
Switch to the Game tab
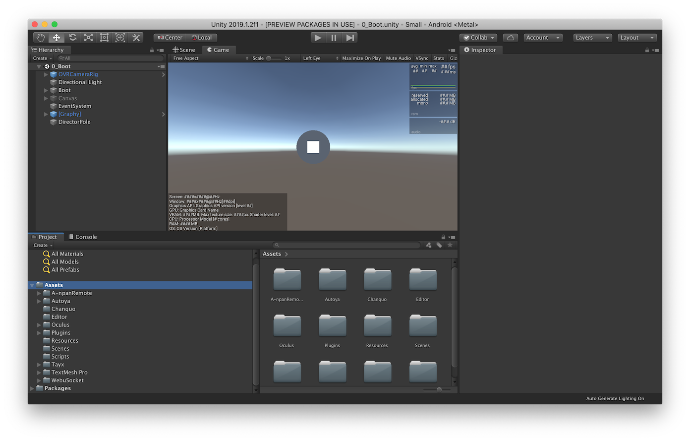click(x=218, y=50)
